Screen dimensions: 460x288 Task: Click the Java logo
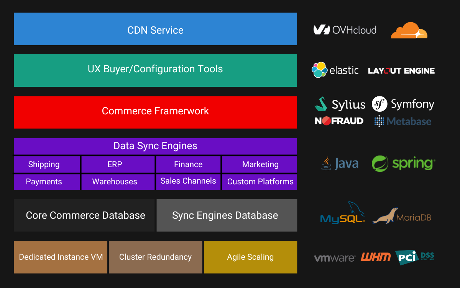click(x=339, y=163)
